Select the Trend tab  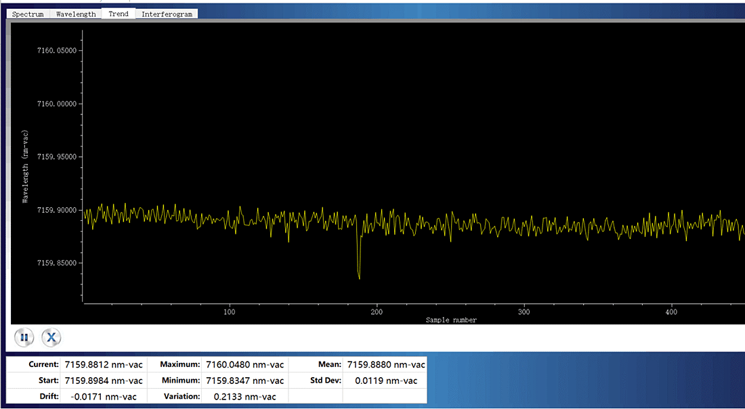(x=119, y=14)
